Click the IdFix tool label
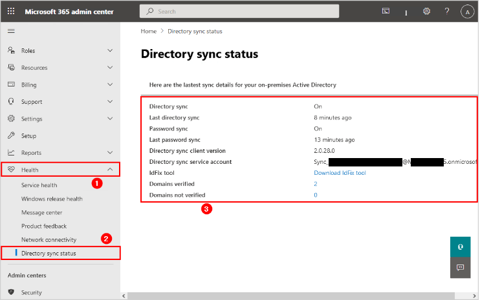This screenshot has width=480, height=300. point(162,173)
